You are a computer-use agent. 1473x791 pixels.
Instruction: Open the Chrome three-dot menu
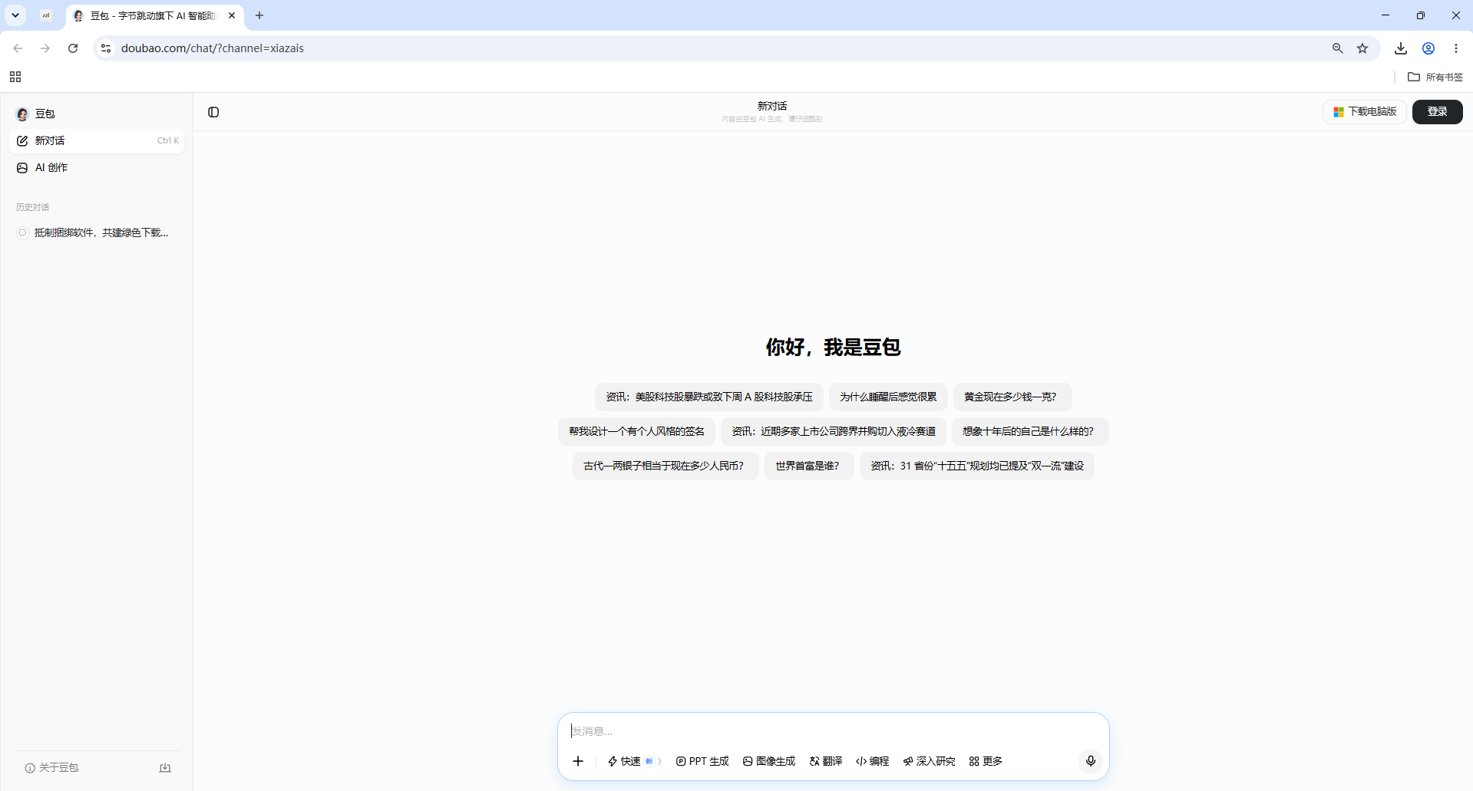pyautogui.click(x=1456, y=48)
